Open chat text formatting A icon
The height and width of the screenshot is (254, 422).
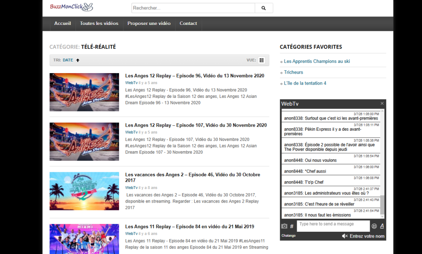[382, 226]
